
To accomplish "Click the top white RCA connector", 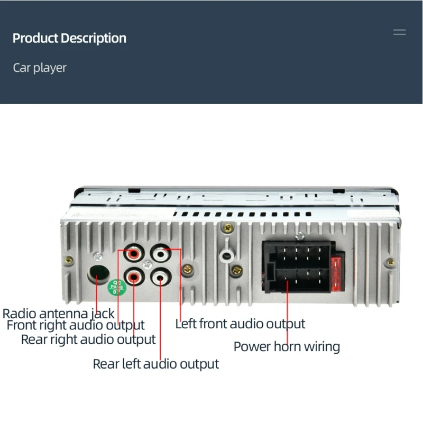I will click(x=161, y=253).
